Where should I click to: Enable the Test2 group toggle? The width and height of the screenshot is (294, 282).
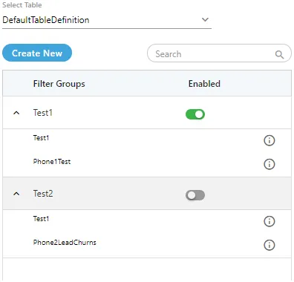[x=195, y=195]
